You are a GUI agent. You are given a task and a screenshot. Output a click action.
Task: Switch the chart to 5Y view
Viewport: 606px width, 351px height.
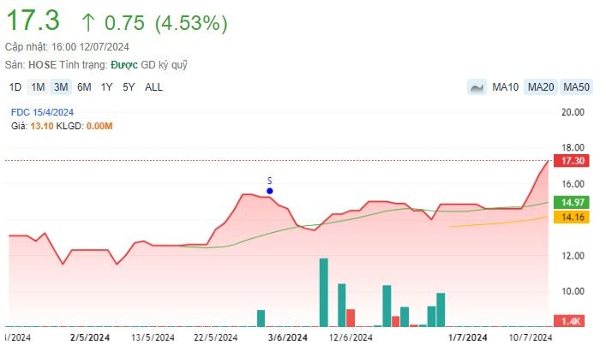click(x=129, y=86)
